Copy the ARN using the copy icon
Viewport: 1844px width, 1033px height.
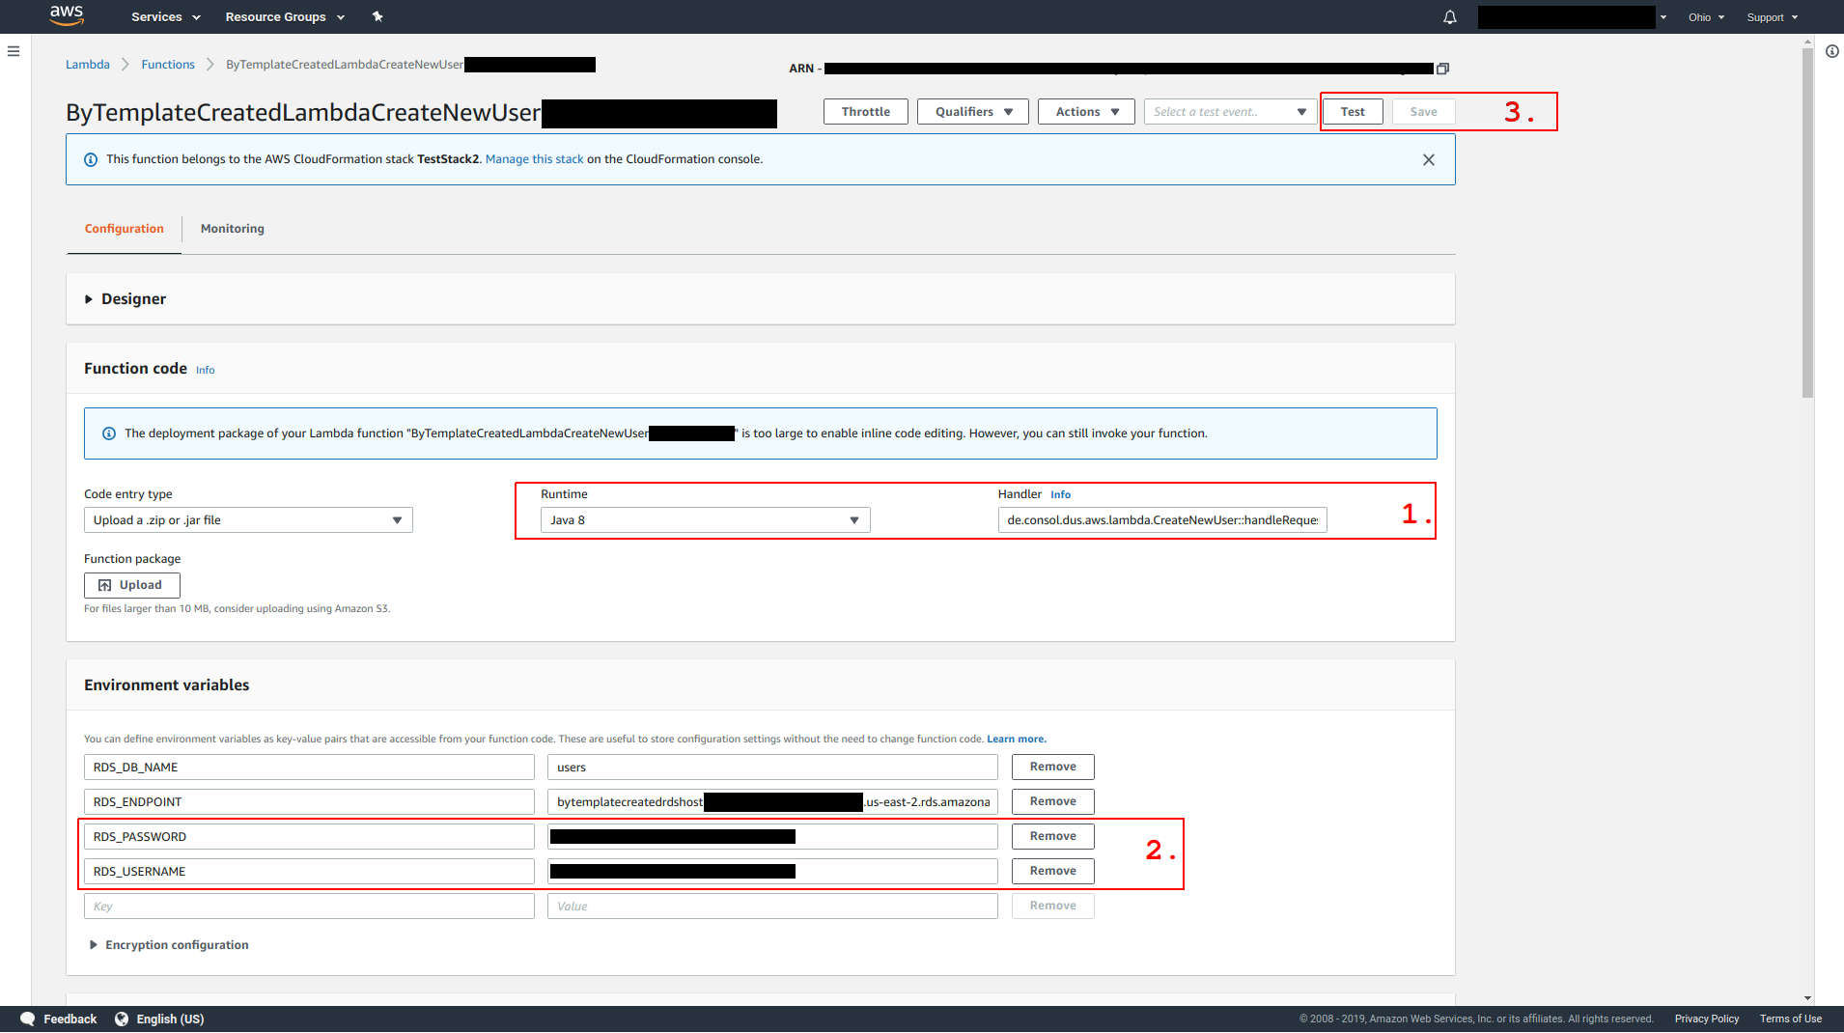click(1443, 69)
